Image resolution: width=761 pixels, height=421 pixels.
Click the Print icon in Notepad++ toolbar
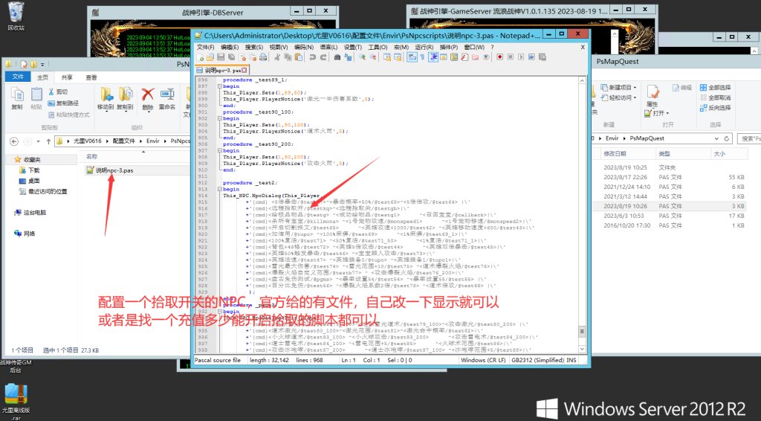pos(263,57)
